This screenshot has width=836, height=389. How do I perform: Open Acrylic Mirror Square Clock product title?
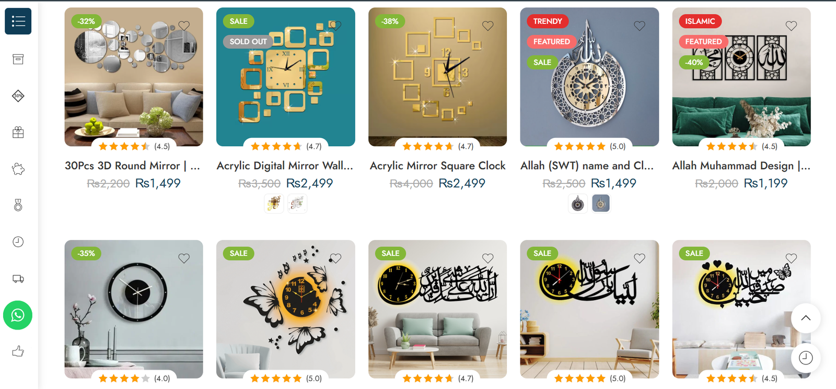click(438, 166)
